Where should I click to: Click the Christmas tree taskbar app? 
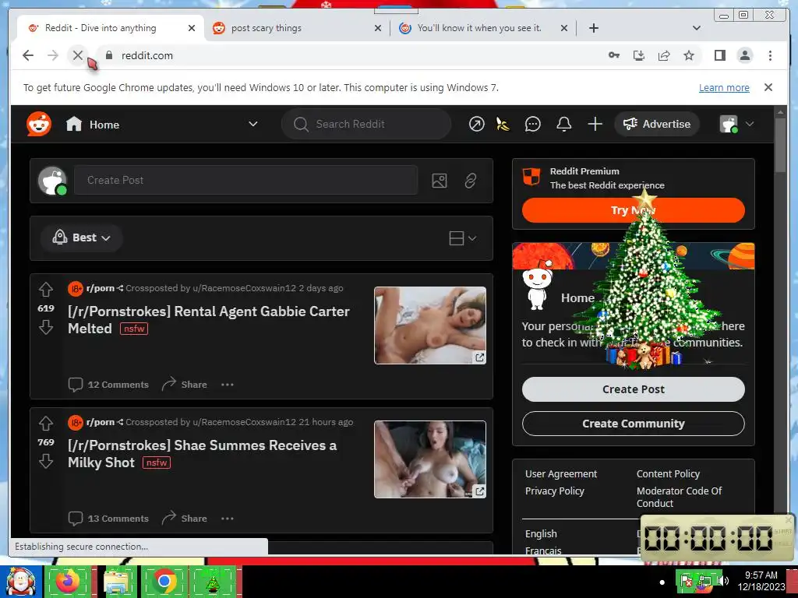point(213,582)
